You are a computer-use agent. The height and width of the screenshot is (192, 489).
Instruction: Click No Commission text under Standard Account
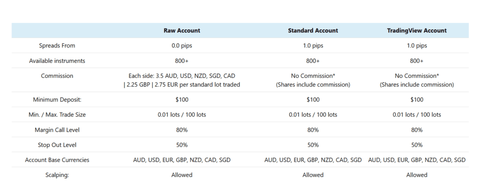point(313,76)
